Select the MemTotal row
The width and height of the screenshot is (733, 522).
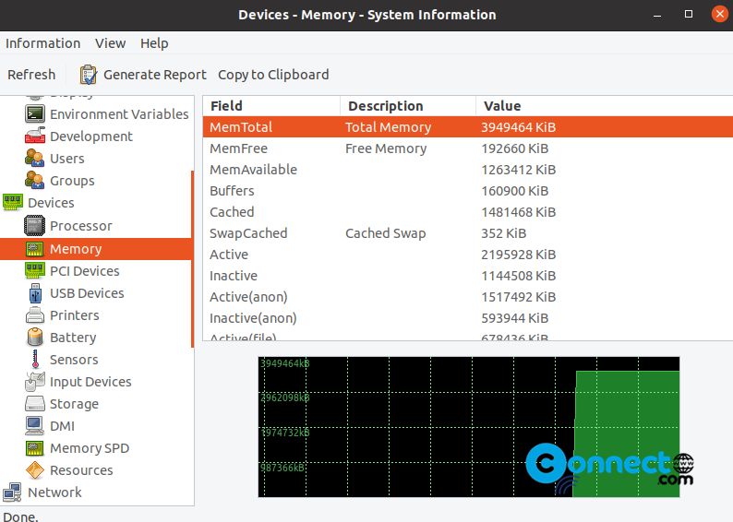coord(467,127)
